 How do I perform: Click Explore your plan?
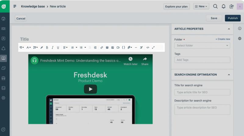click(x=177, y=6)
